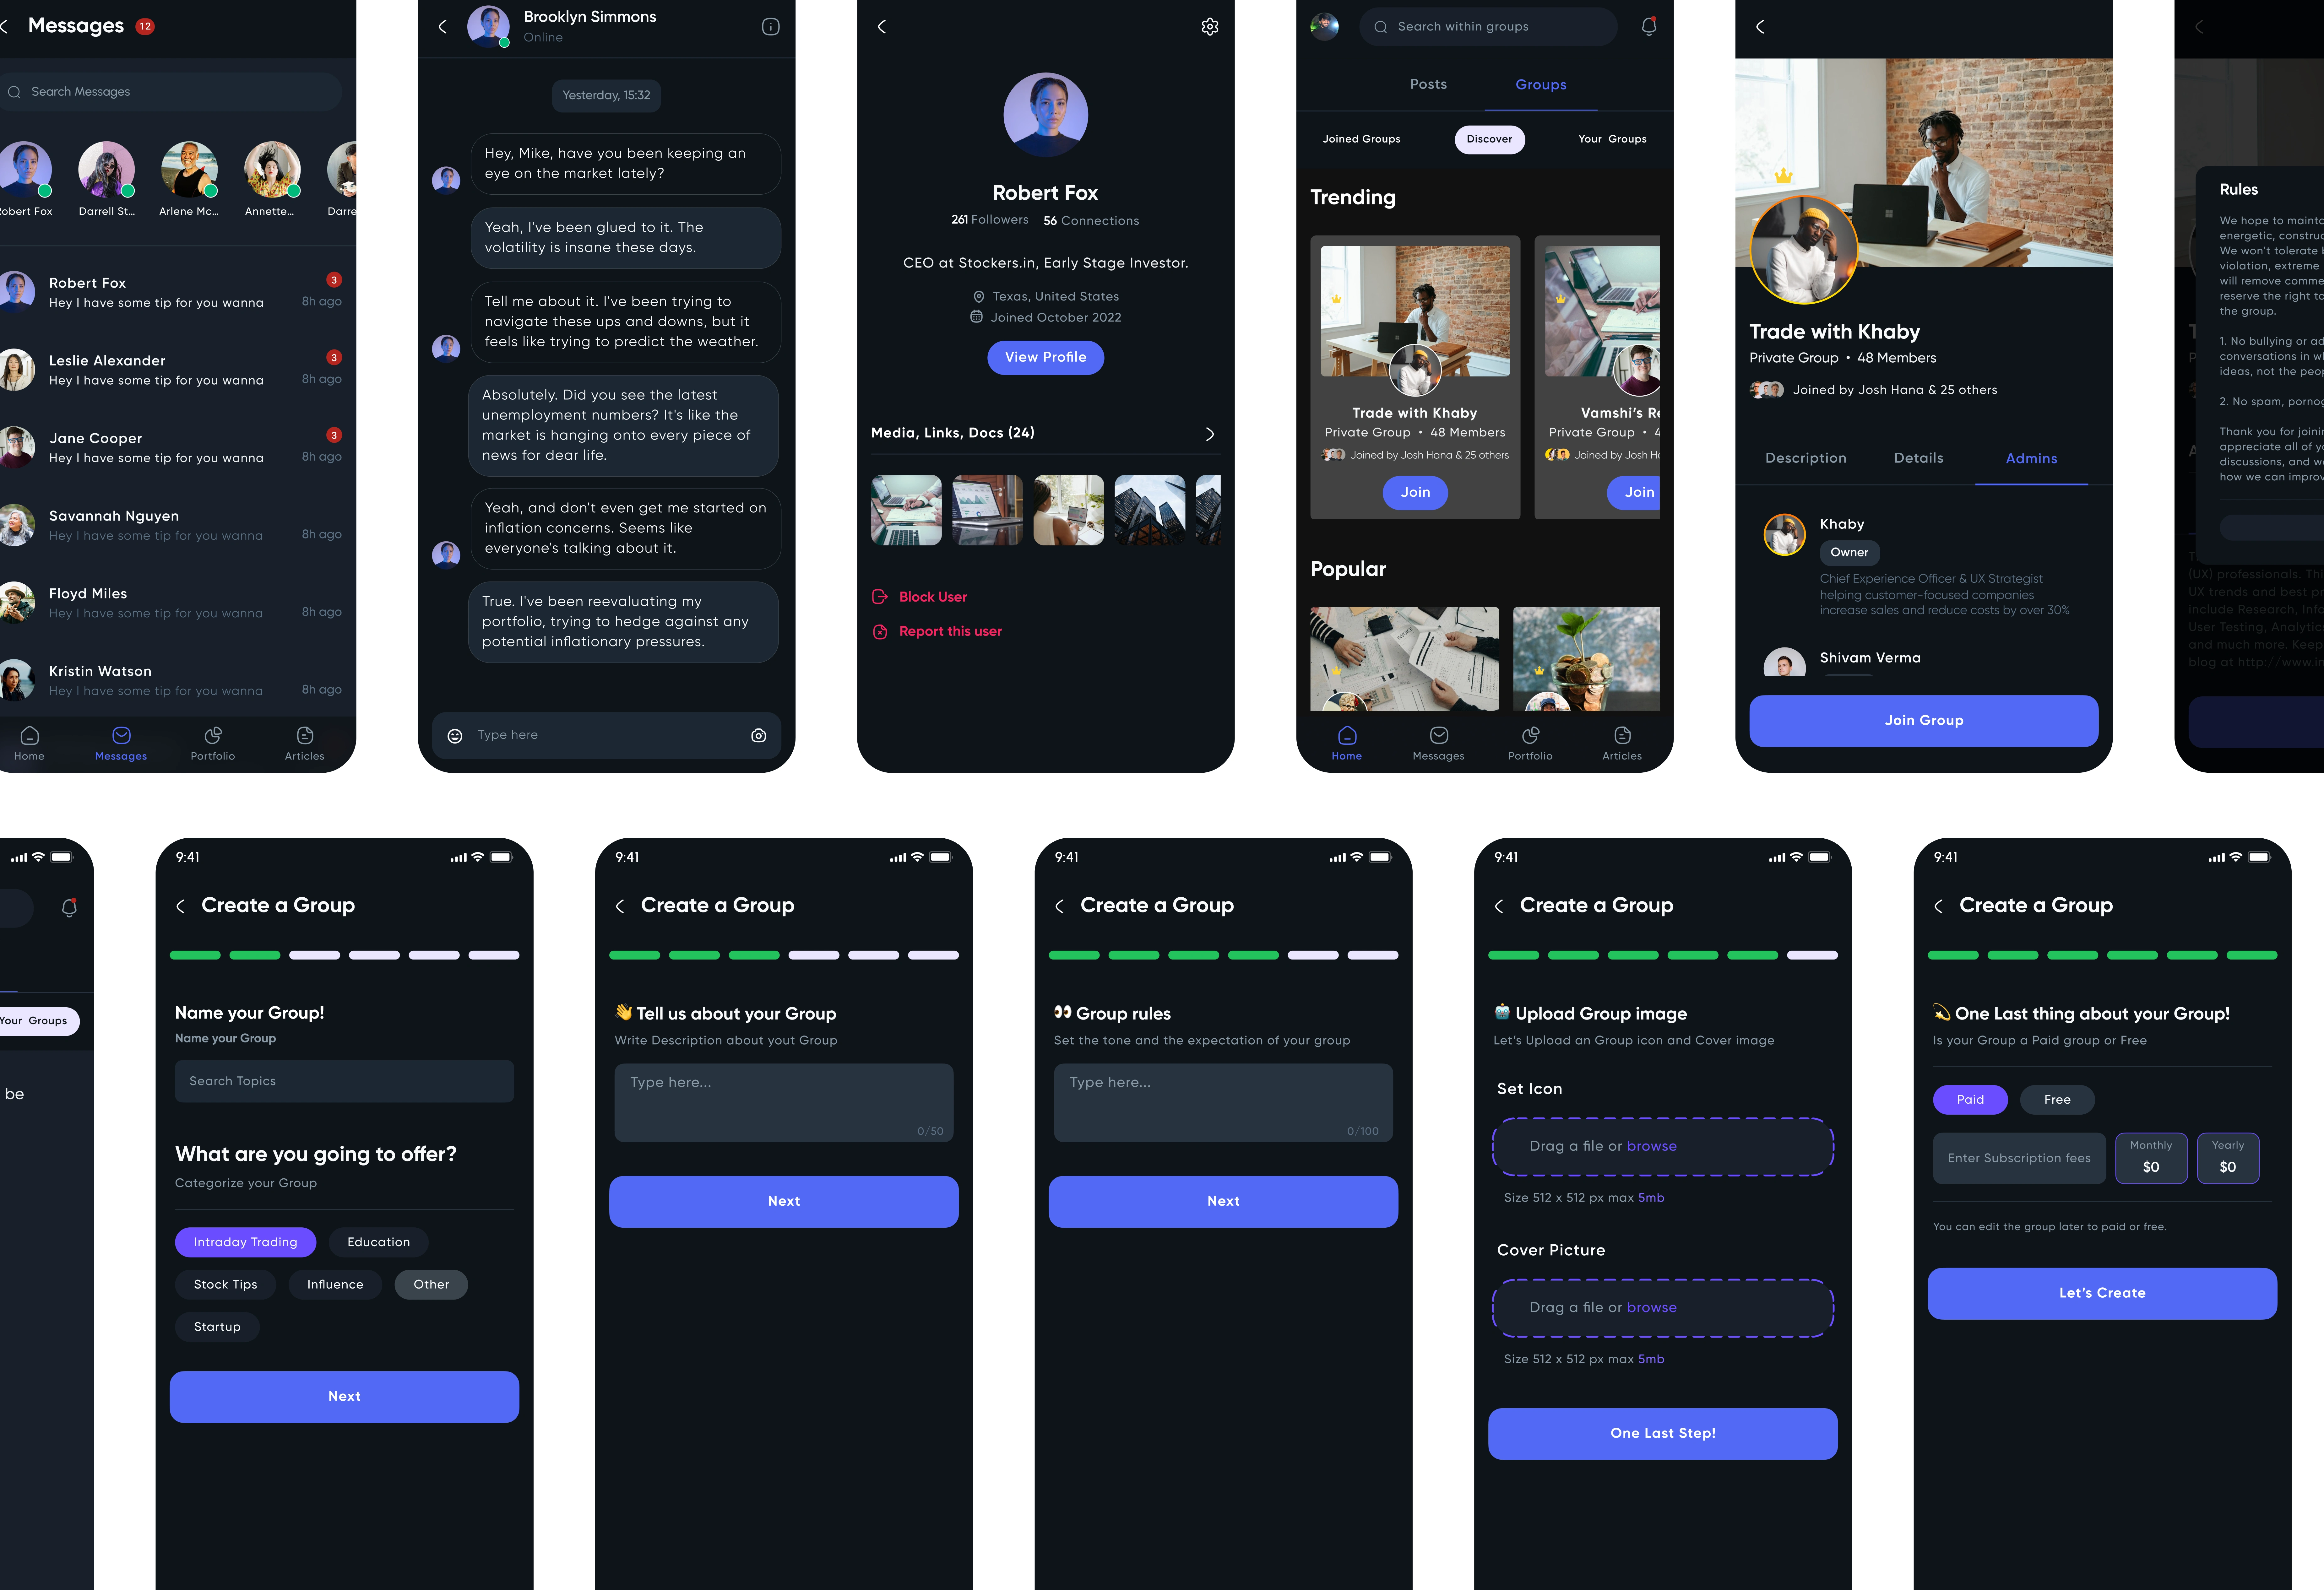Expand the Discover groups section

coord(1489,138)
